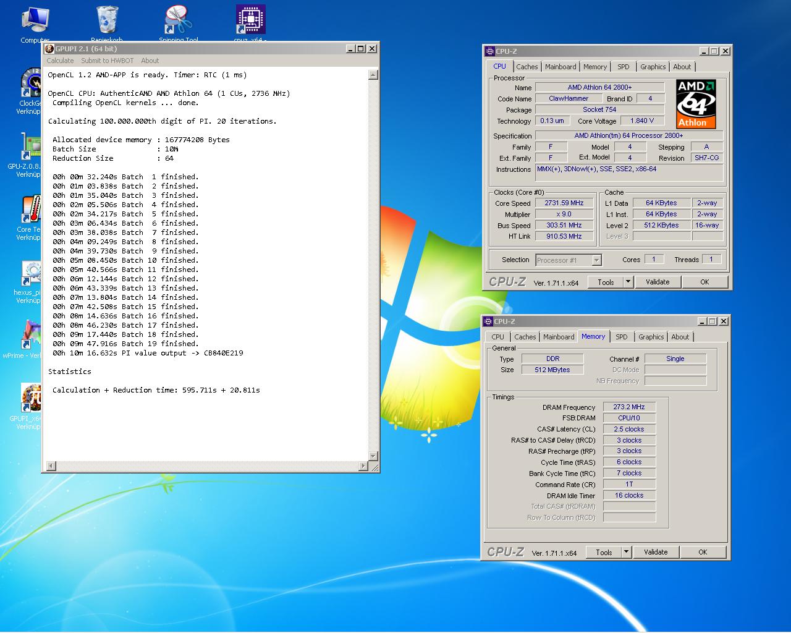The height and width of the screenshot is (633, 791).
Task: Click the CAS# Latency value 2.5 clocks
Action: click(x=629, y=429)
